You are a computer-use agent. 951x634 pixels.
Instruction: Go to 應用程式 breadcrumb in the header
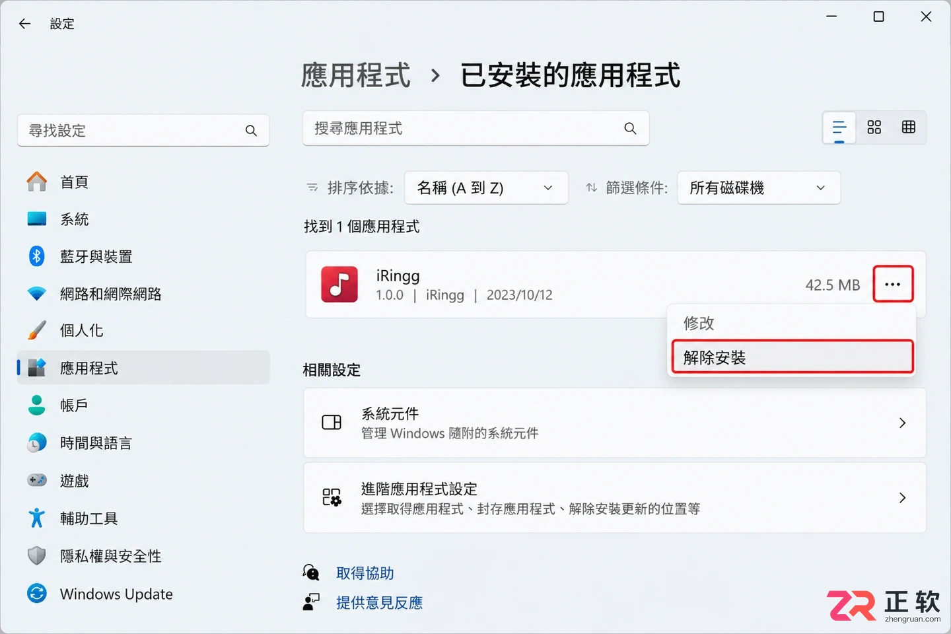pos(356,75)
